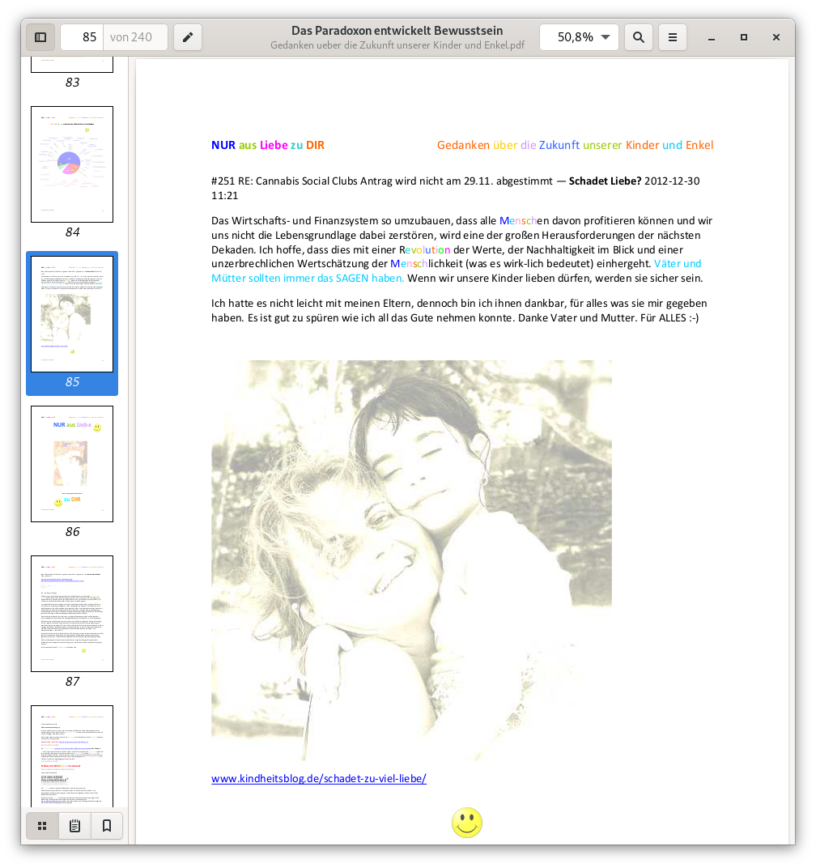816x868 pixels.
Task: Select page 84 thumbnail
Action: [72, 164]
